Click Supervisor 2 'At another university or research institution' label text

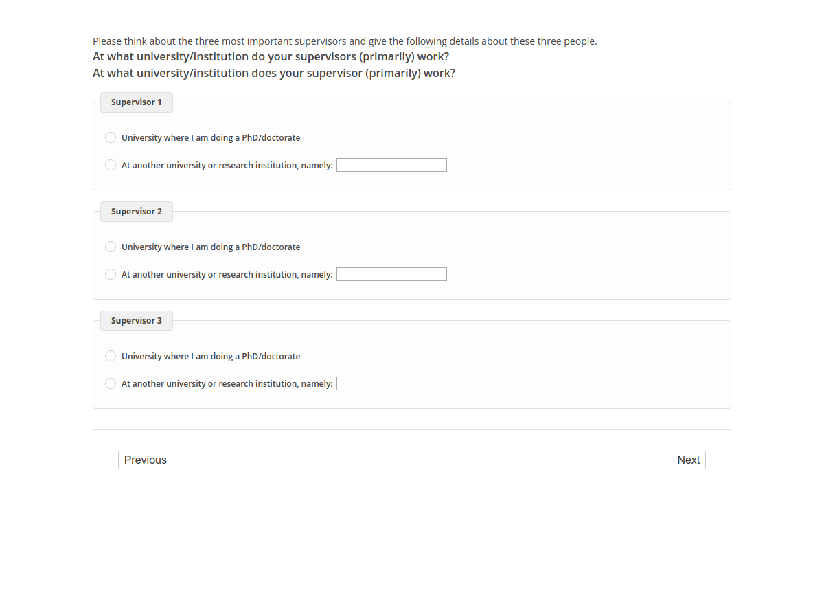[x=227, y=275]
